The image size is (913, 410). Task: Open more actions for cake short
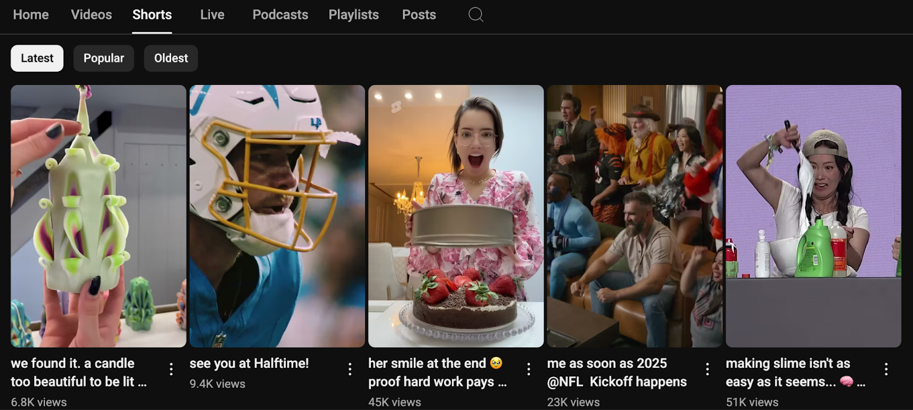coord(528,369)
